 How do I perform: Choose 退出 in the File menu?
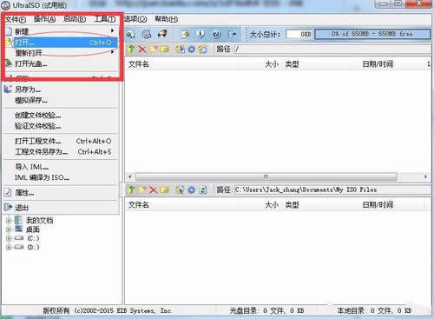61,208
